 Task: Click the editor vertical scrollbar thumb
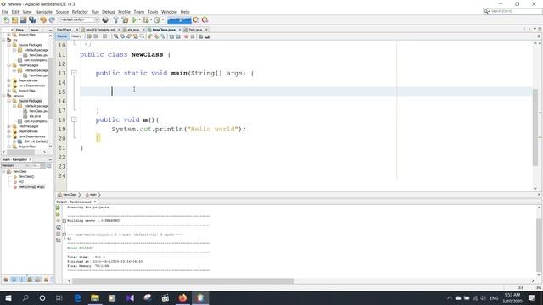tap(535, 127)
